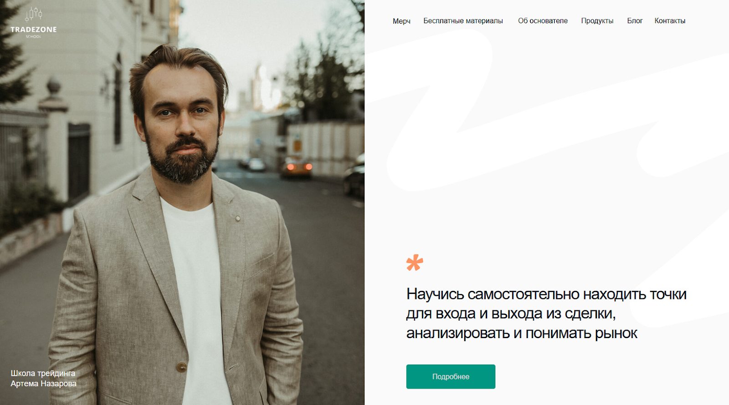Image resolution: width=729 pixels, height=405 pixels.
Task: Select Продукты in the top navigation
Action: click(597, 21)
